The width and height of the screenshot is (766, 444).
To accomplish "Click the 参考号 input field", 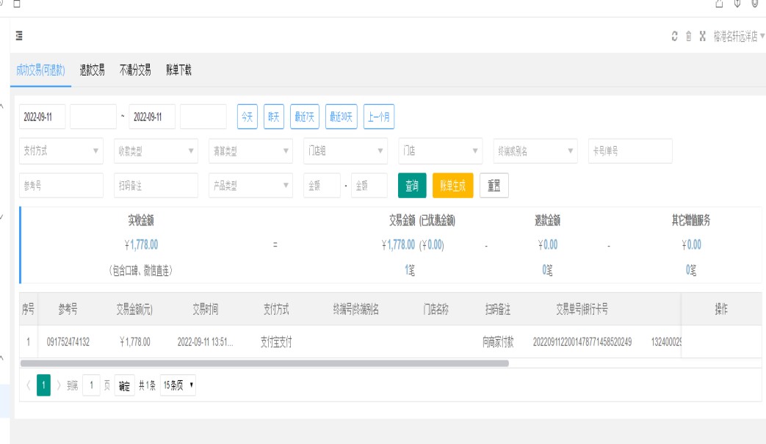I will click(51, 186).
